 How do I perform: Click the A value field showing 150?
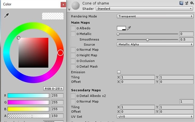pos(57,116)
